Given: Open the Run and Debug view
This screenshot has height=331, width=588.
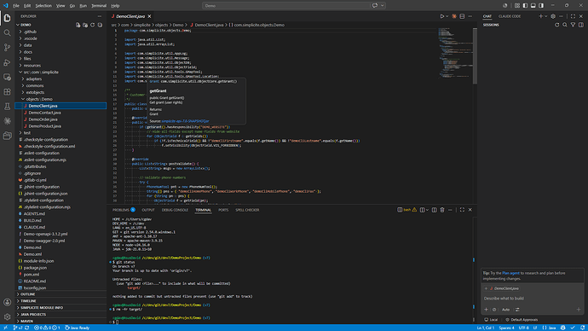Looking at the screenshot, I should (x=7, y=62).
